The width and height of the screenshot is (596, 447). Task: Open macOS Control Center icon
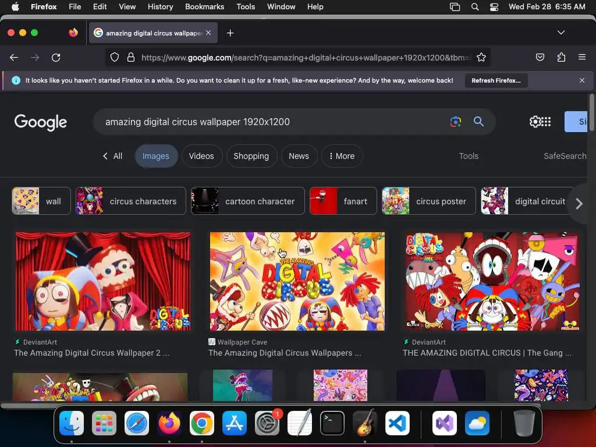tap(494, 7)
